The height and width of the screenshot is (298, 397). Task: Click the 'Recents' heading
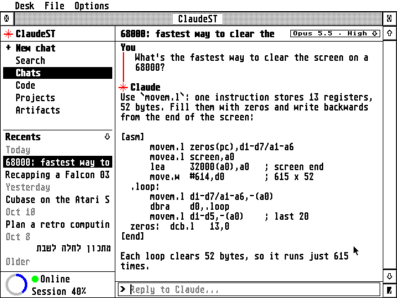click(23, 137)
